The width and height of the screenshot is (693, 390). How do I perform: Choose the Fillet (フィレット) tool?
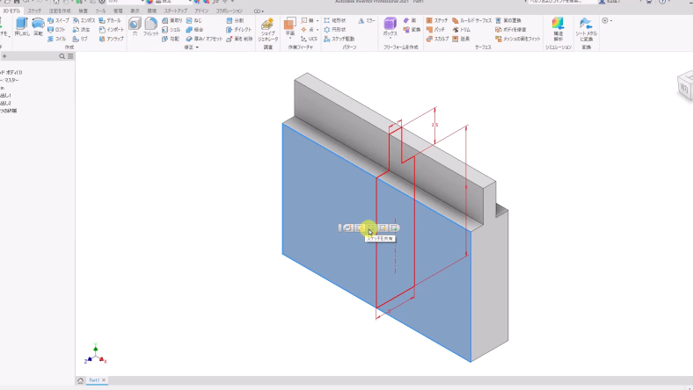click(151, 26)
